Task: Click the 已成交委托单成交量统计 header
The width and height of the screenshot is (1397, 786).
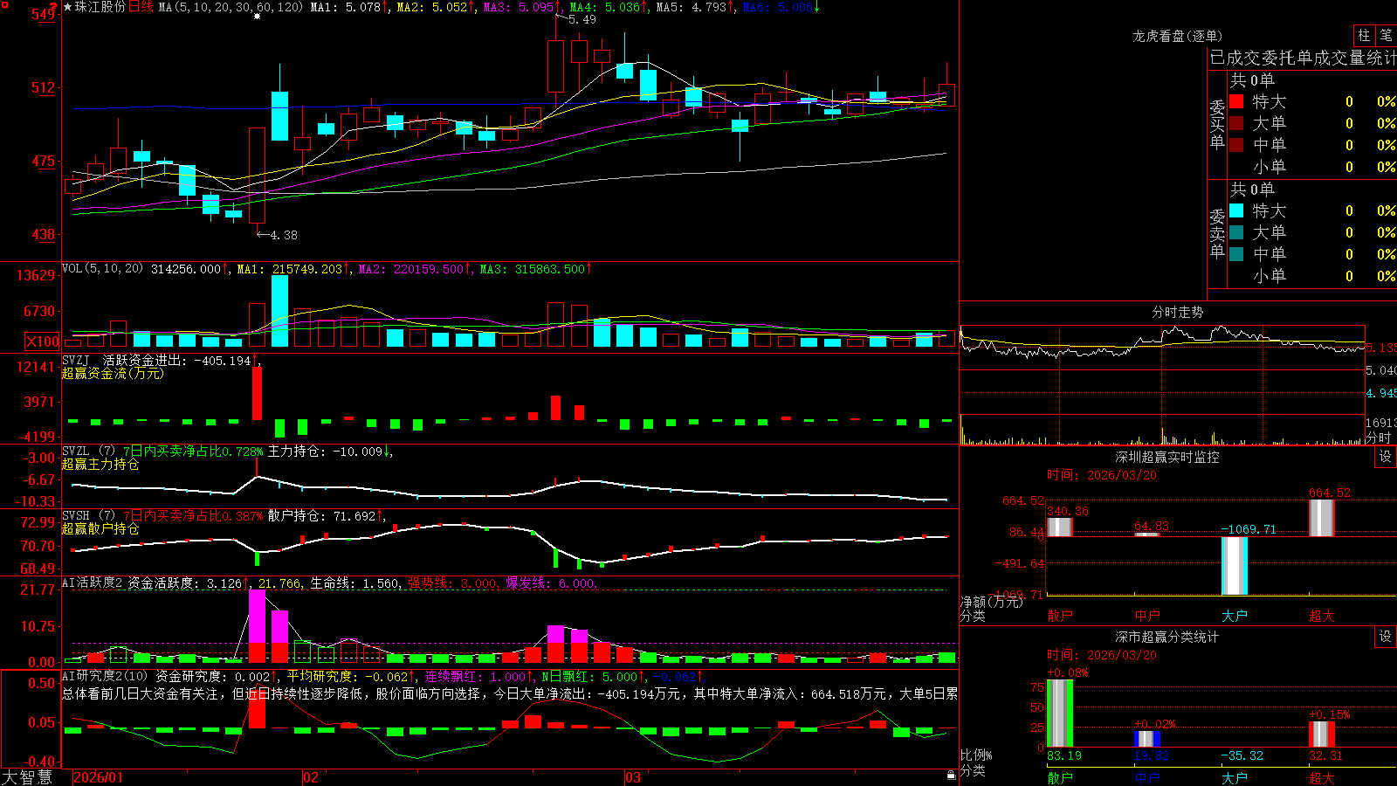Action: (x=1303, y=58)
